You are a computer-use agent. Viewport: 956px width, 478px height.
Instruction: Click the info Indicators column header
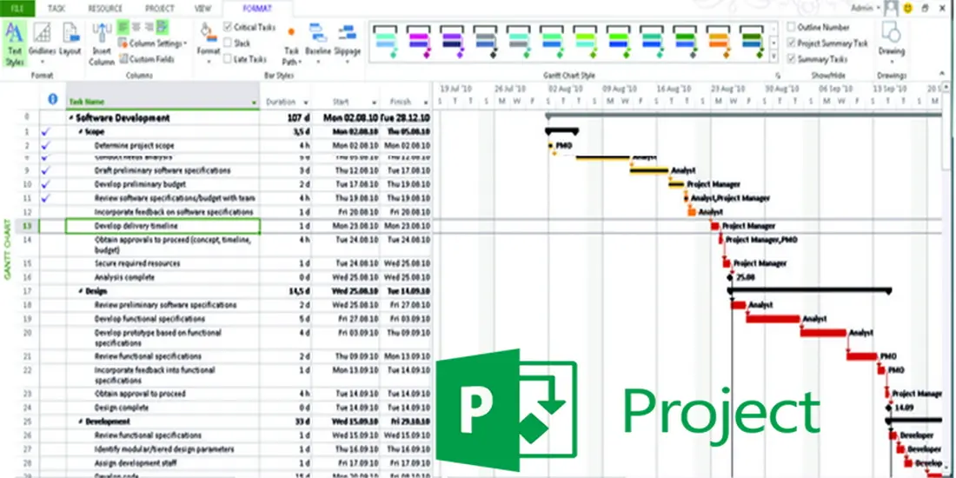click(x=52, y=100)
